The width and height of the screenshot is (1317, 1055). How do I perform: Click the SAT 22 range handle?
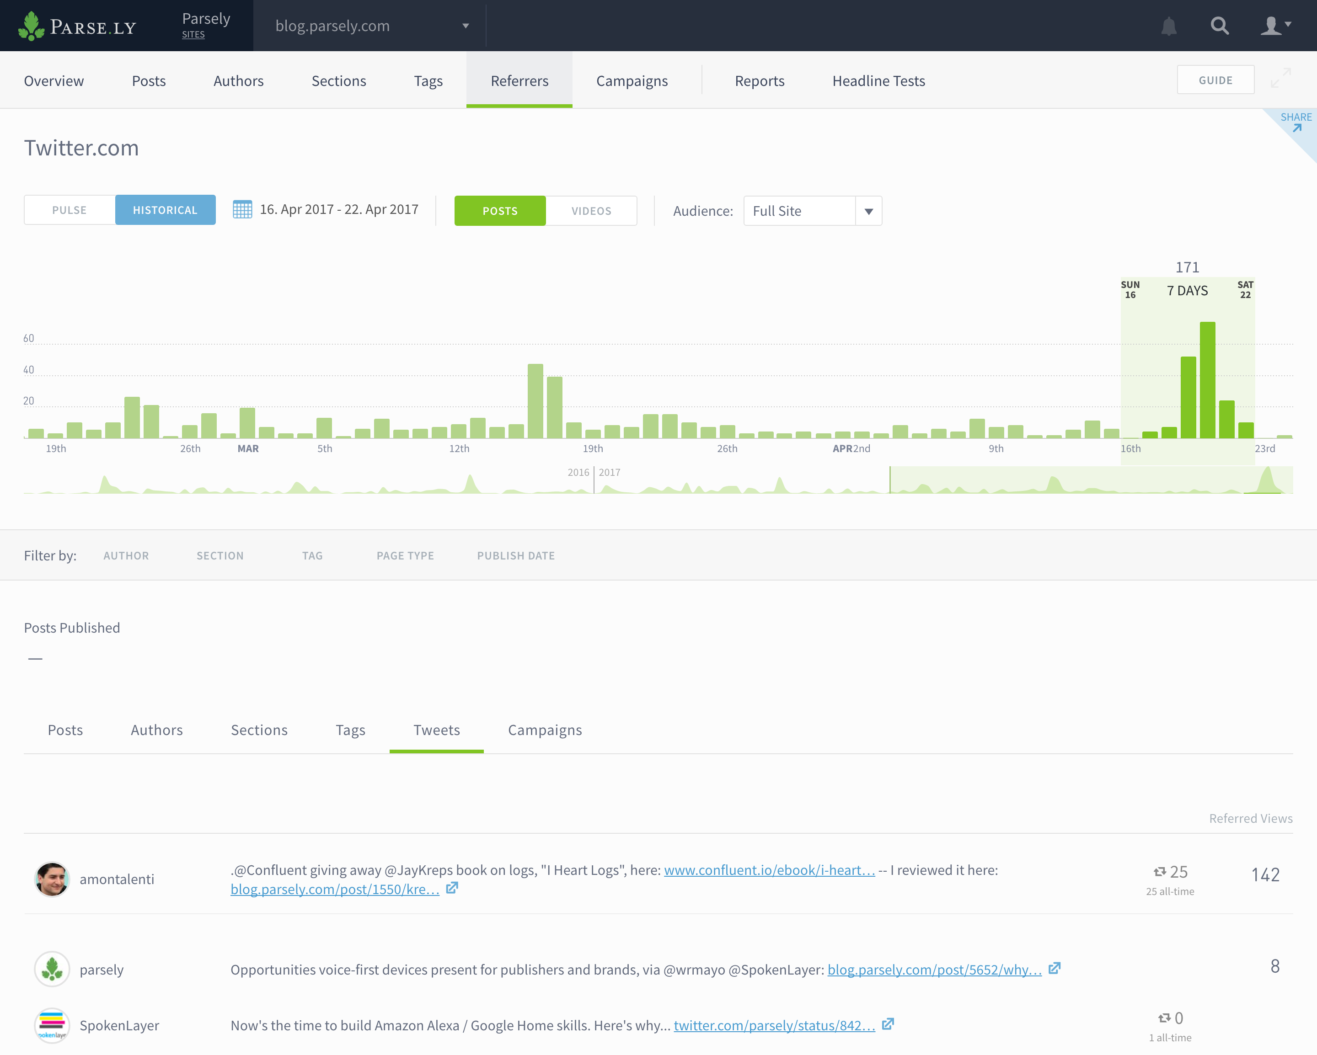tap(1245, 289)
